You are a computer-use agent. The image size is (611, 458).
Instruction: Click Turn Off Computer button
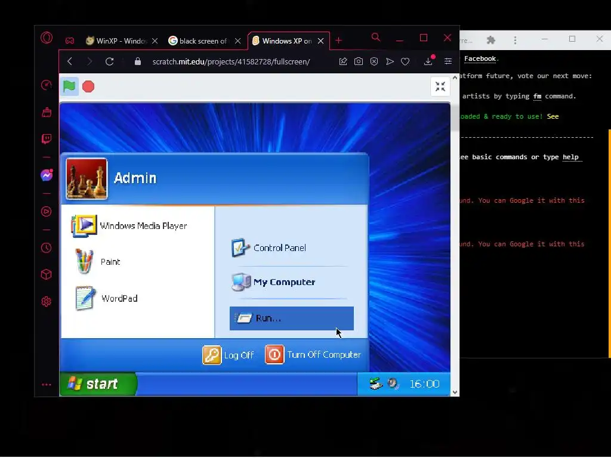(313, 355)
